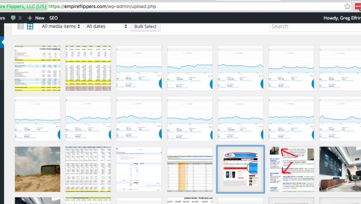The width and height of the screenshot is (361, 204).
Task: Switch media library to list view
Action: click(20, 26)
